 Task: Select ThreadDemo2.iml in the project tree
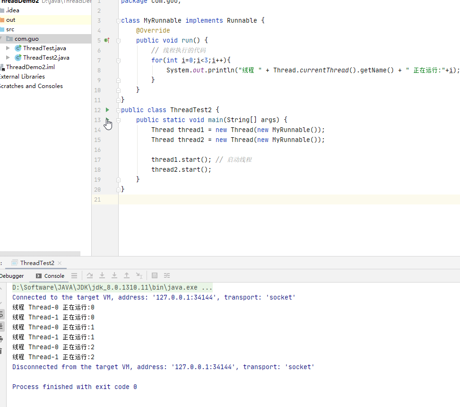[x=30, y=67]
